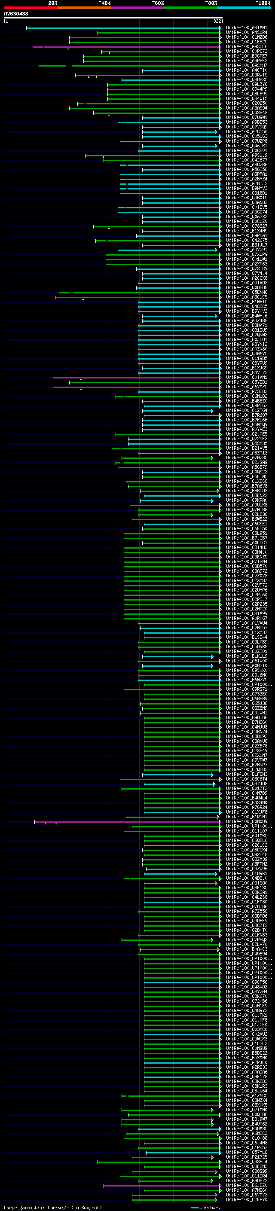Select hit label UniRef100_Q8DHS5
The image size is (275, 1211).
click(x=246, y=80)
